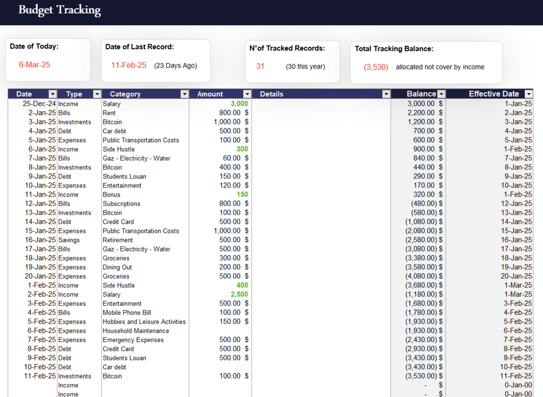Click the tracked records count 31
The width and height of the screenshot is (543, 397).
pos(260,66)
